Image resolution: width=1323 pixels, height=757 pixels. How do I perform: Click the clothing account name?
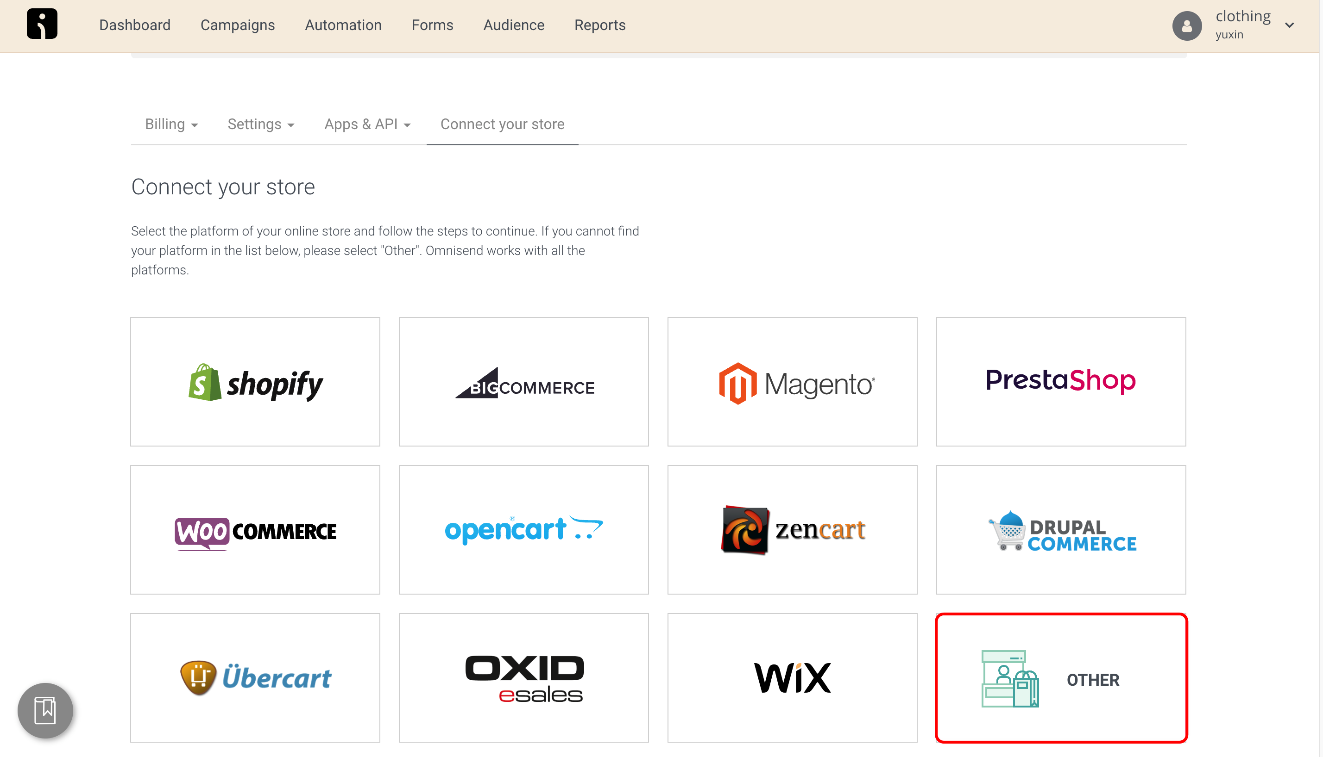(1243, 17)
